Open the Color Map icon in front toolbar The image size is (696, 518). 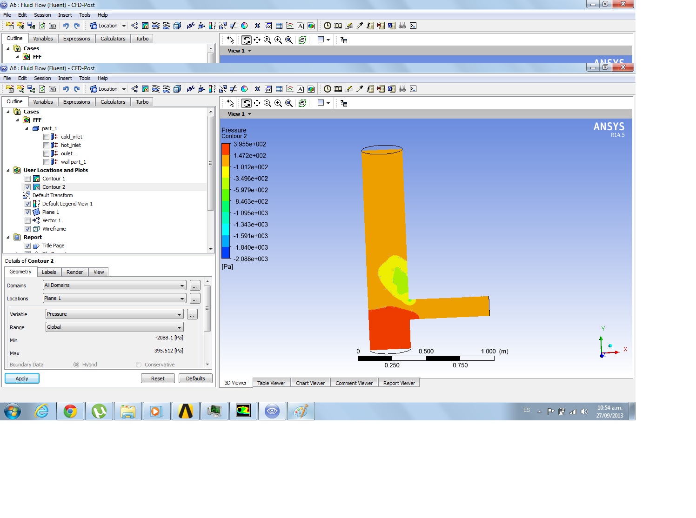point(244,89)
